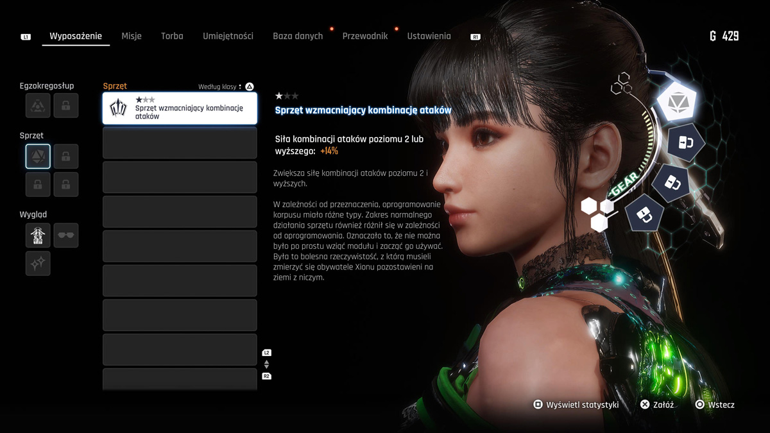
Task: Open the Według klasy sort option
Action: (x=226, y=87)
